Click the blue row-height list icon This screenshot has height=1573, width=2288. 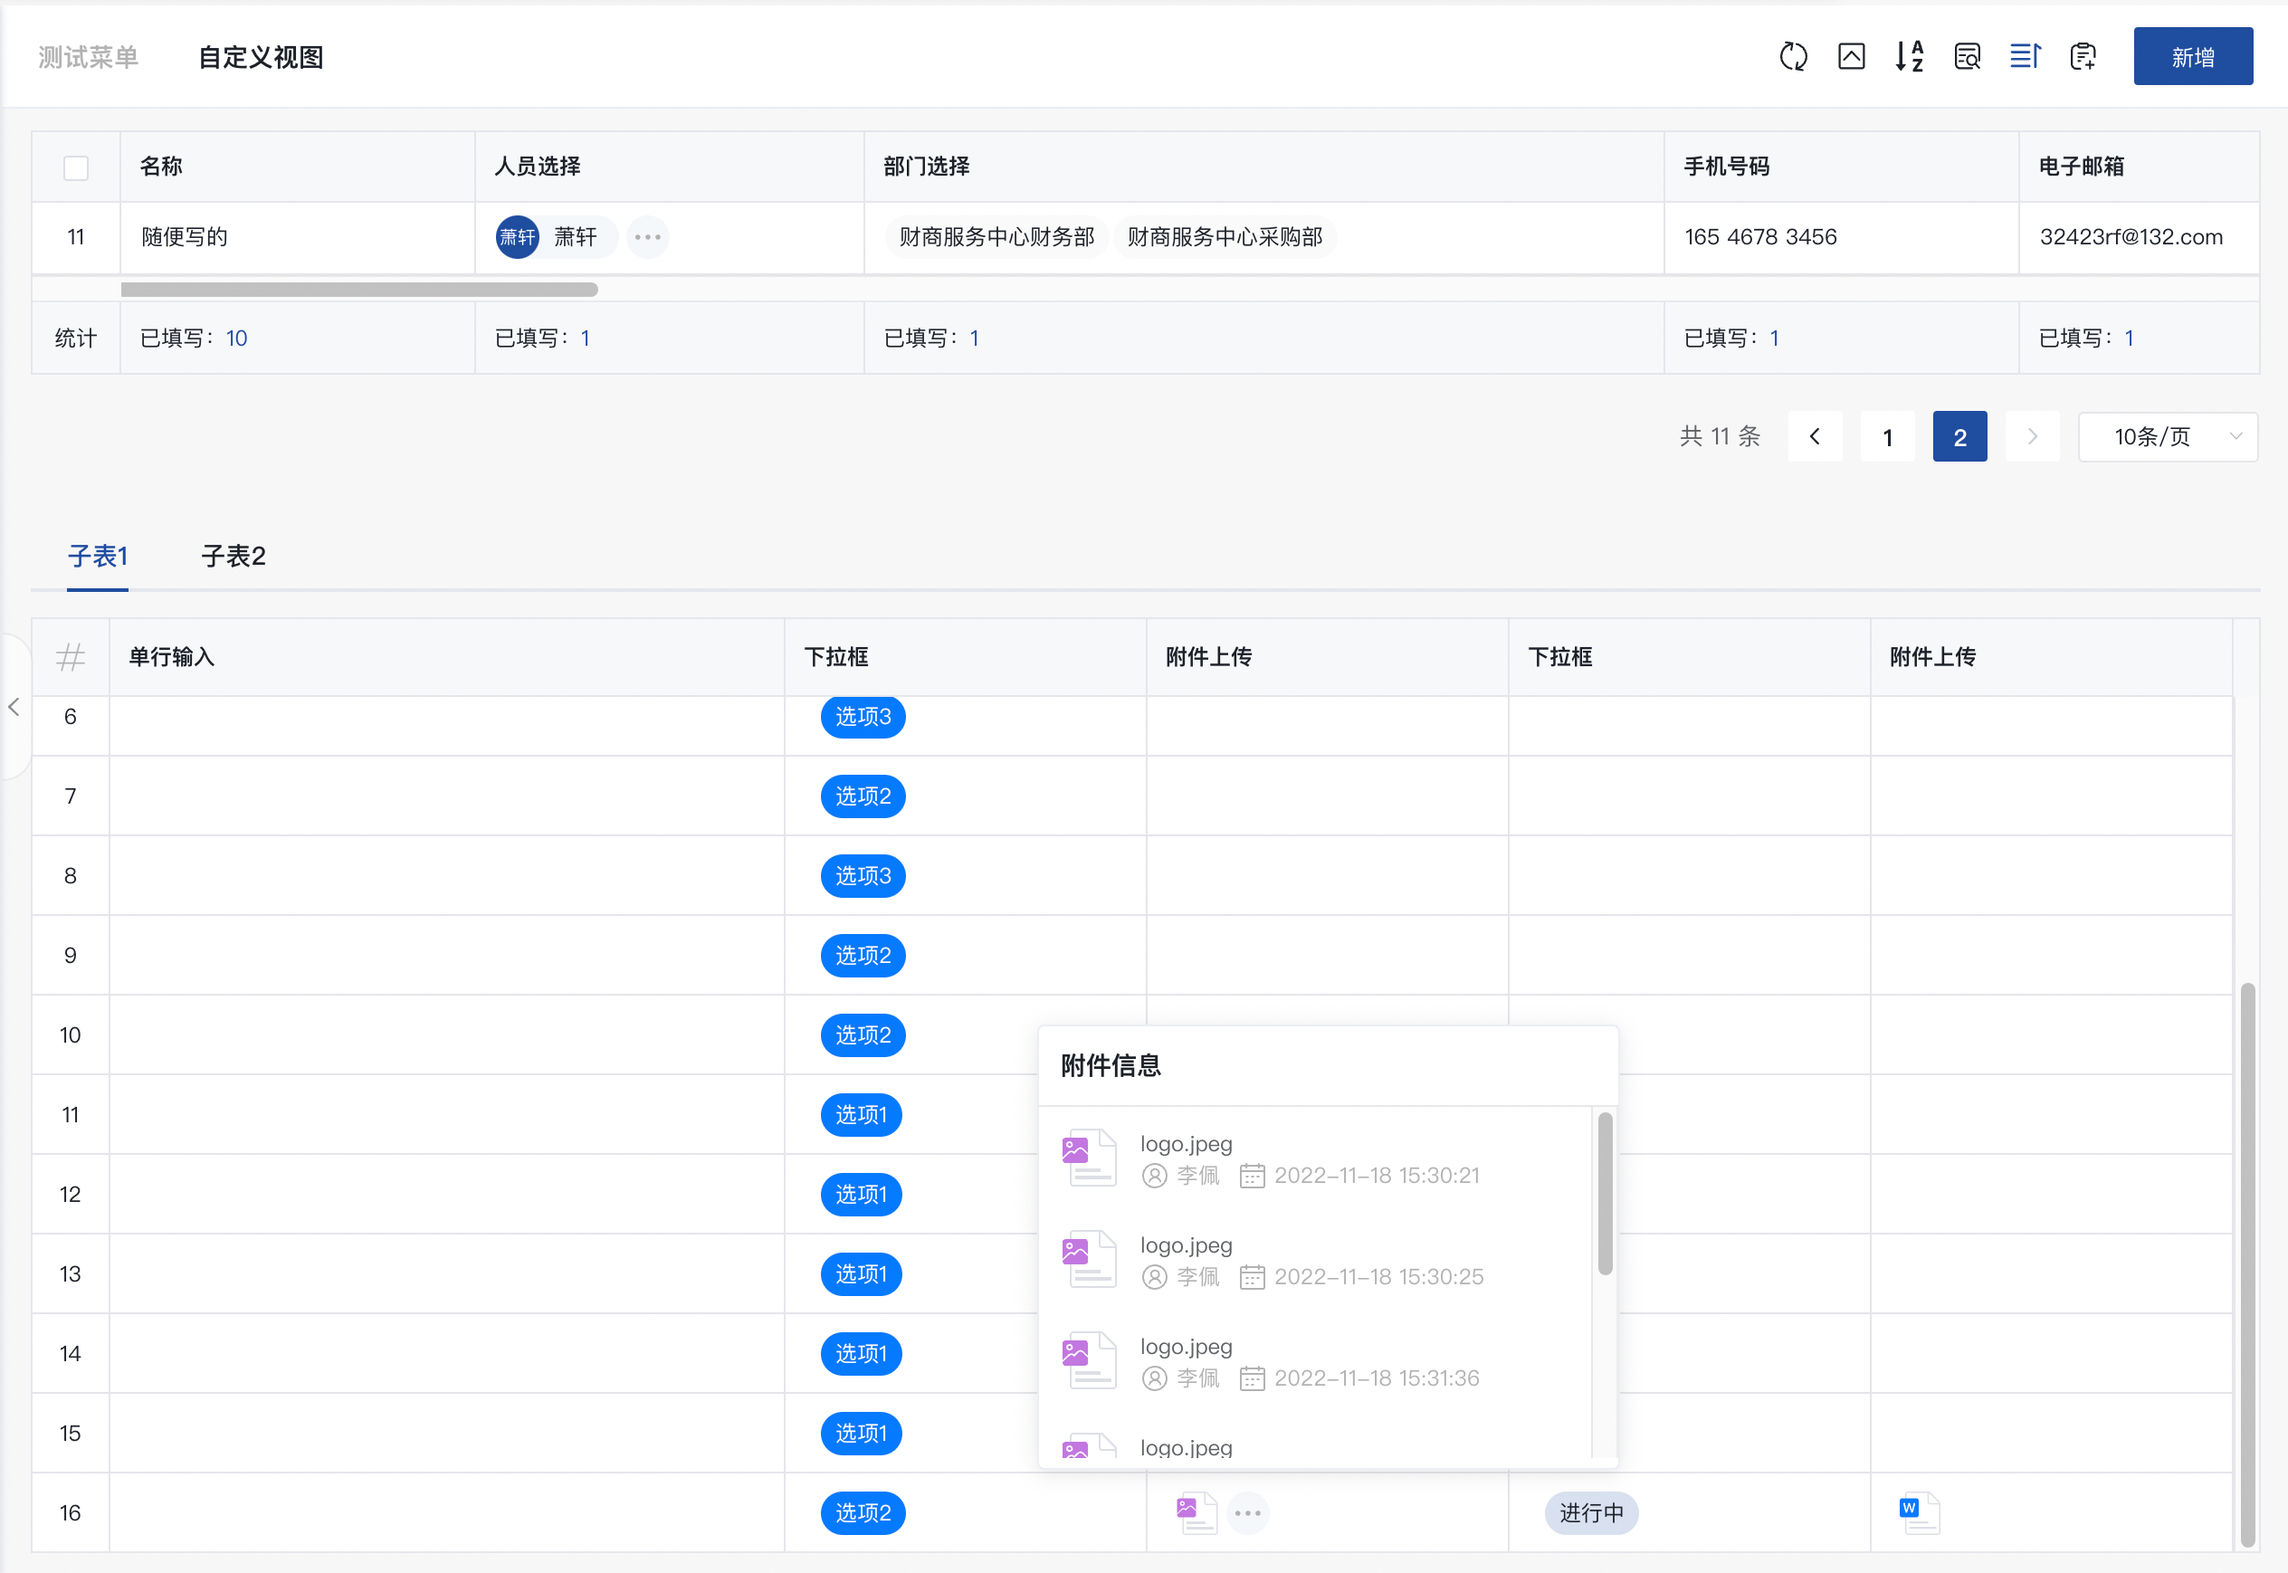click(2025, 57)
